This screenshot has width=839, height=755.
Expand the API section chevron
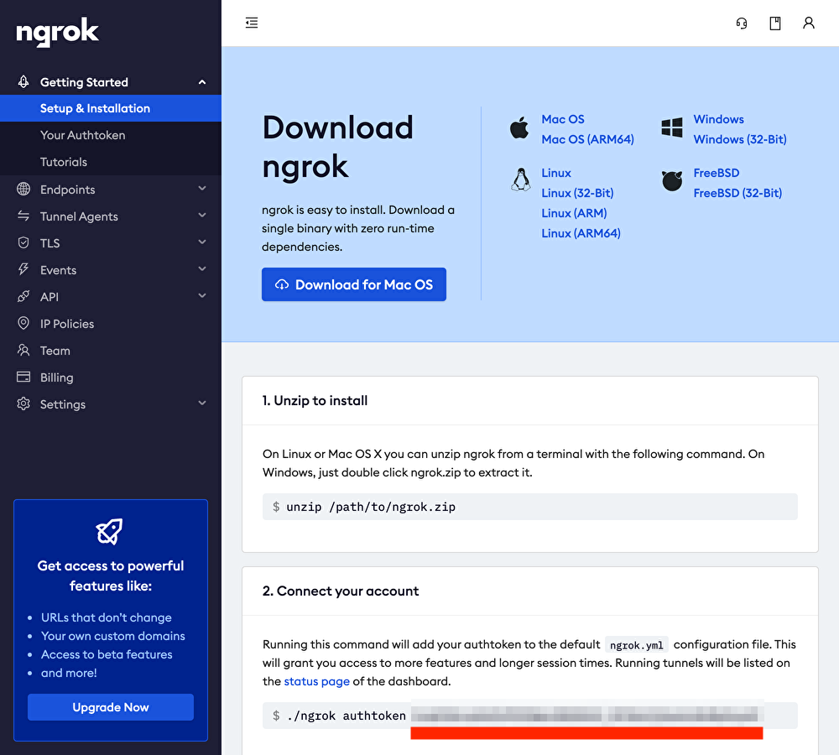pyautogui.click(x=201, y=295)
